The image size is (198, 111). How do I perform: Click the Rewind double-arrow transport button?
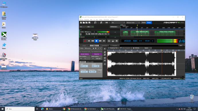[x=93, y=41]
